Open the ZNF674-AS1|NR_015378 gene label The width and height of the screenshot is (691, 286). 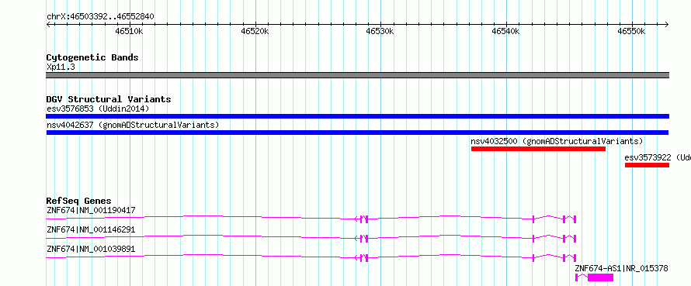621,268
